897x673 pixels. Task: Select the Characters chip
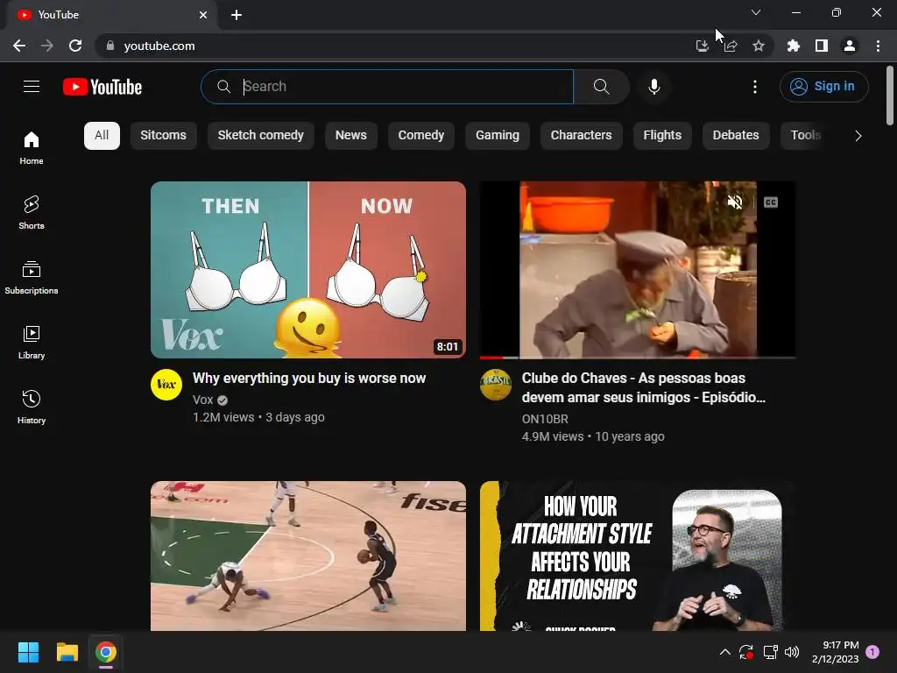(582, 136)
